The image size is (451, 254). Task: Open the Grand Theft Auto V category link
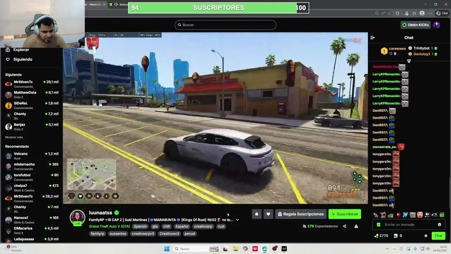tap(109, 226)
